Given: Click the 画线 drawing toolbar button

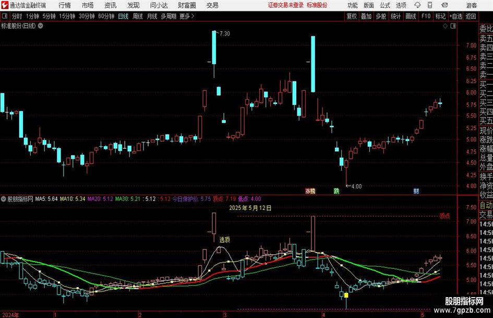Looking at the screenshot, I should click(x=411, y=16).
